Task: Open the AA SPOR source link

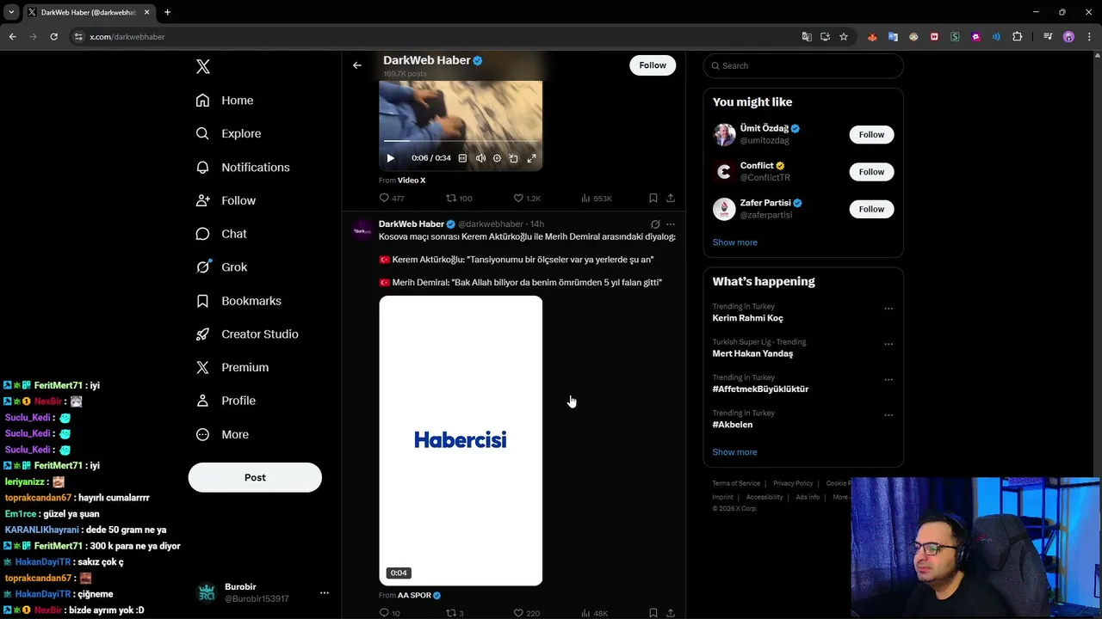Action: 414,595
